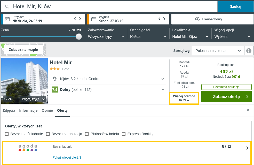Image resolution: width=254 pixels, height=165 pixels.
Task: Click the sort info icon
Action: click(249, 51)
